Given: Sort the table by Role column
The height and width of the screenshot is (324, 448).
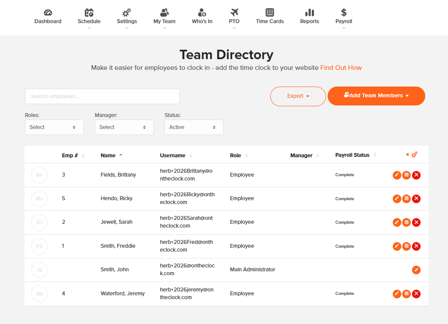Looking at the screenshot, I should [239, 156].
